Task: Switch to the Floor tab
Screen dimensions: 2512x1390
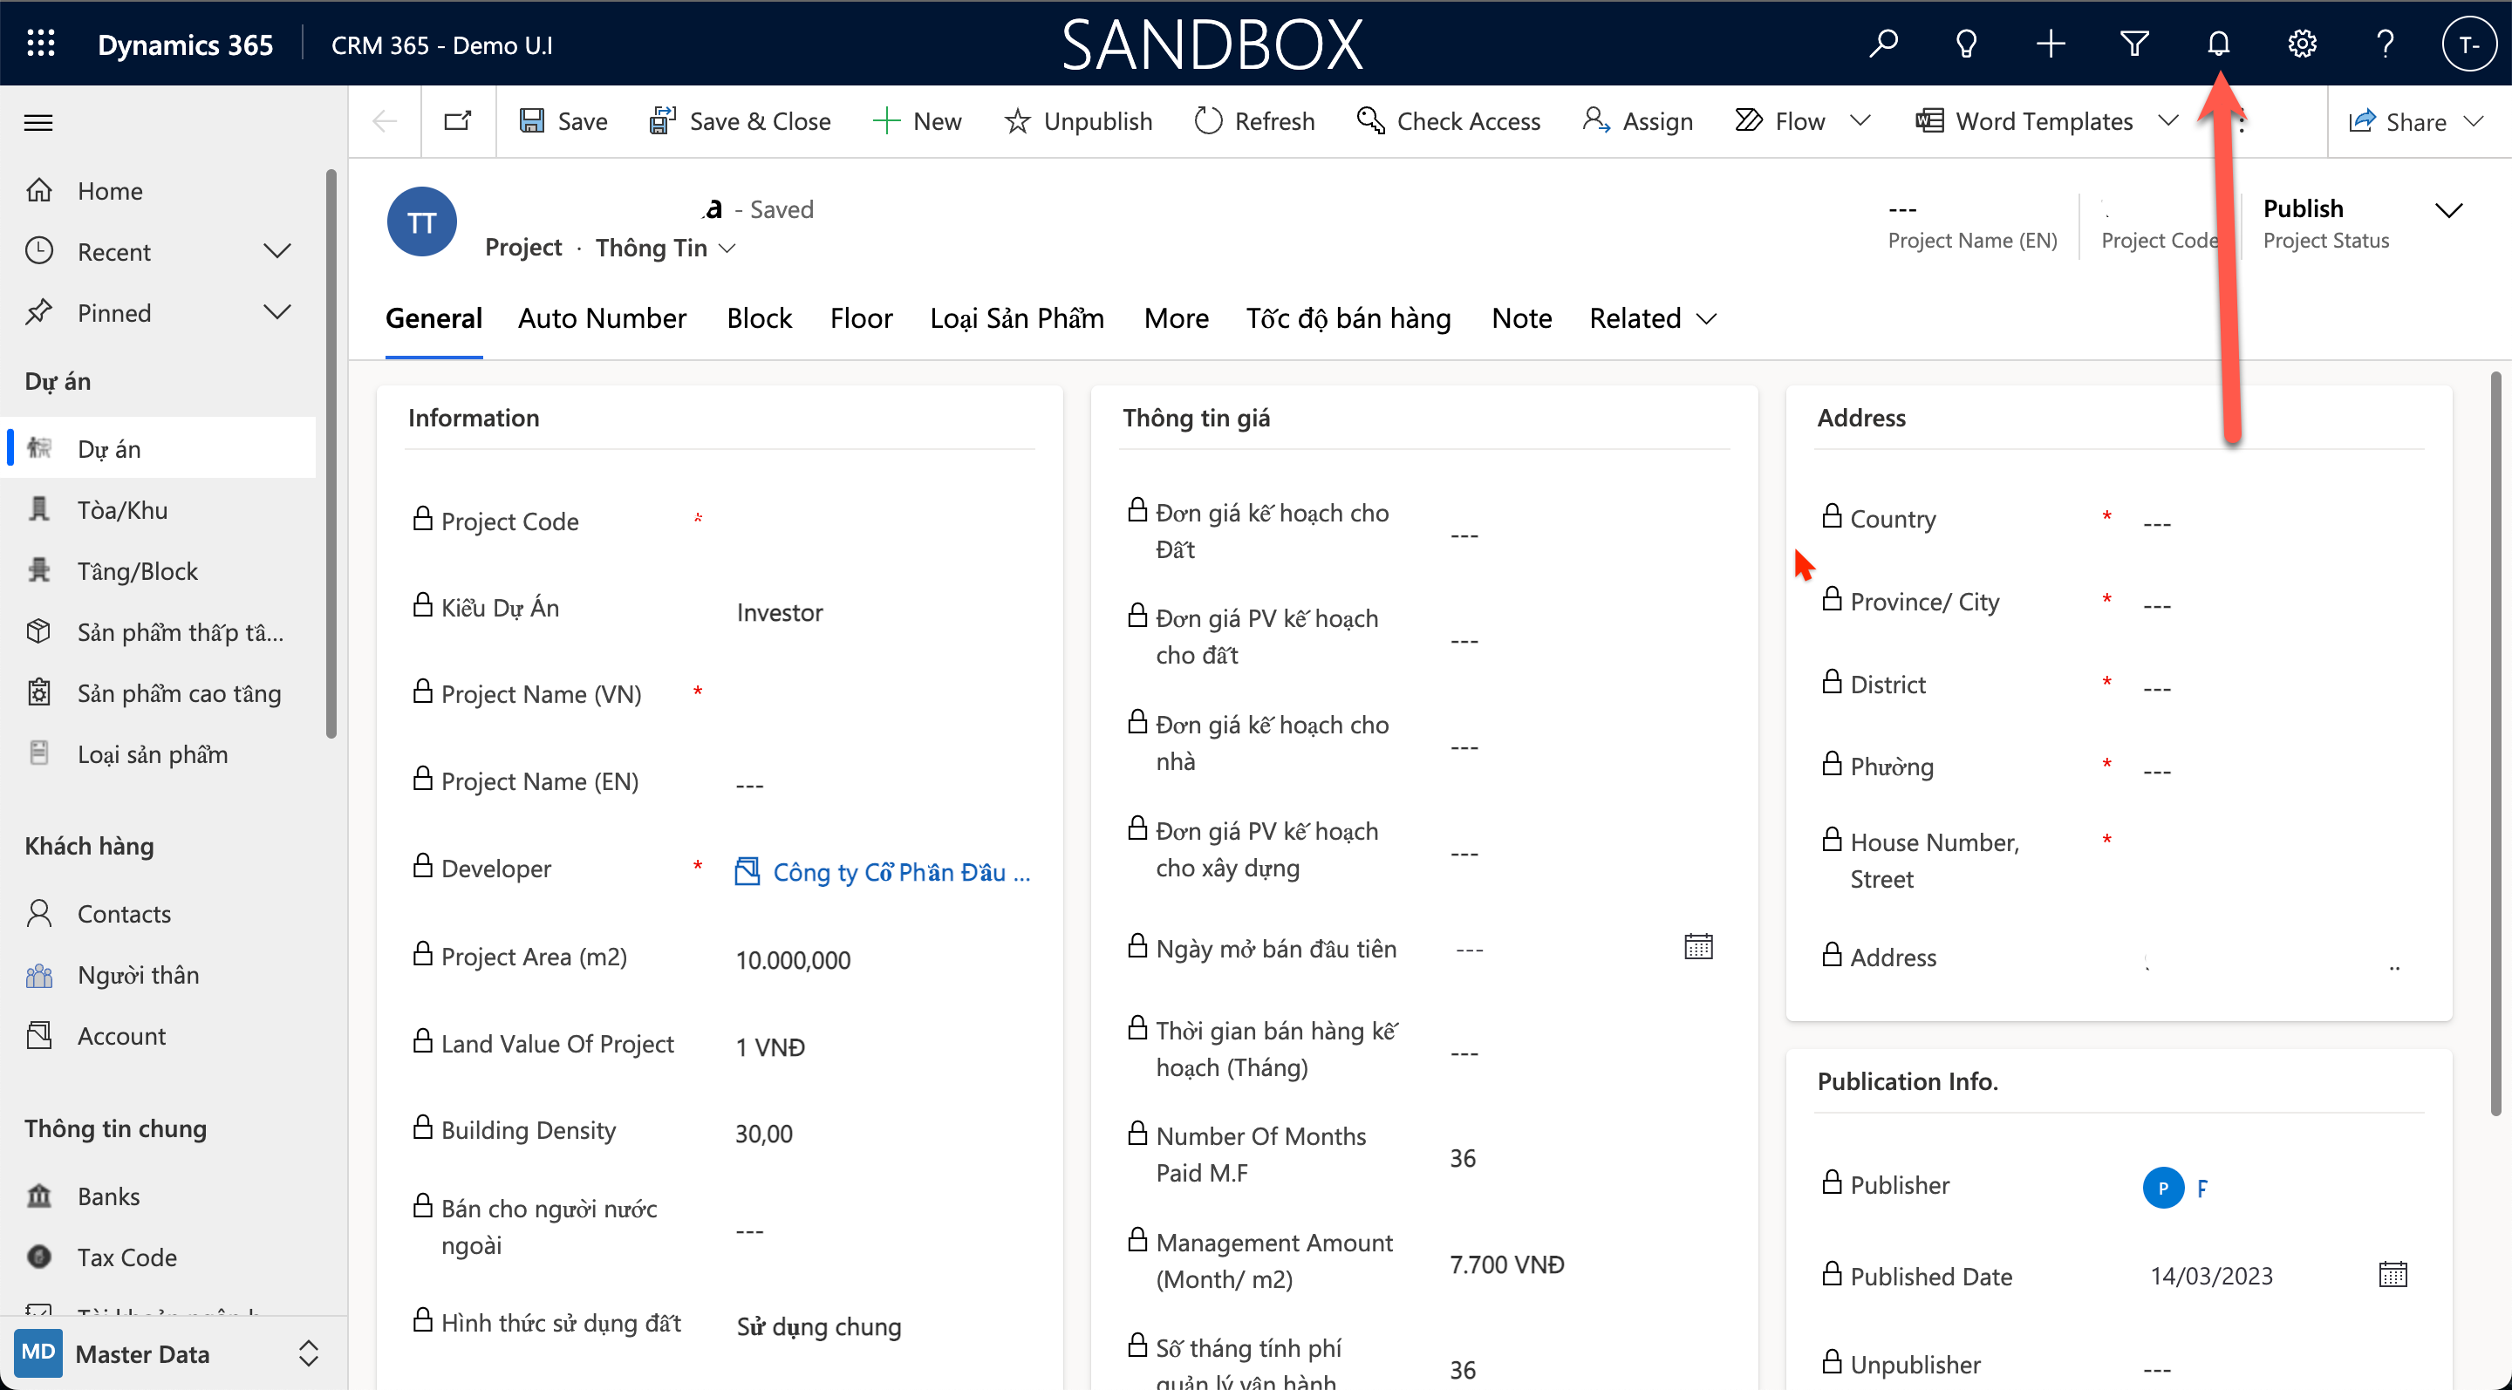Action: click(861, 319)
